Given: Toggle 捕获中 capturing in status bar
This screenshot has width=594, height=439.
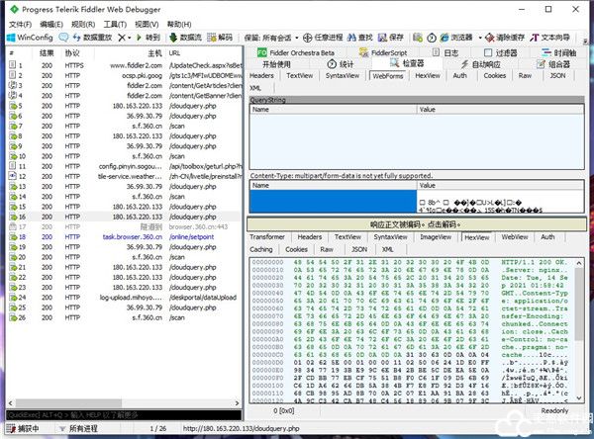Looking at the screenshot, I should point(23,428).
